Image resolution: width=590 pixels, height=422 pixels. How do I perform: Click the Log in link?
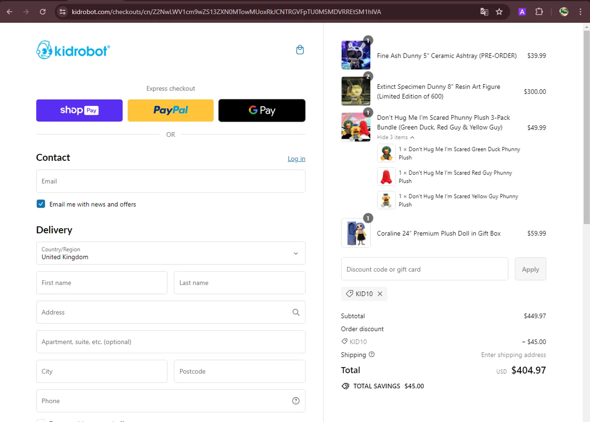coord(297,159)
